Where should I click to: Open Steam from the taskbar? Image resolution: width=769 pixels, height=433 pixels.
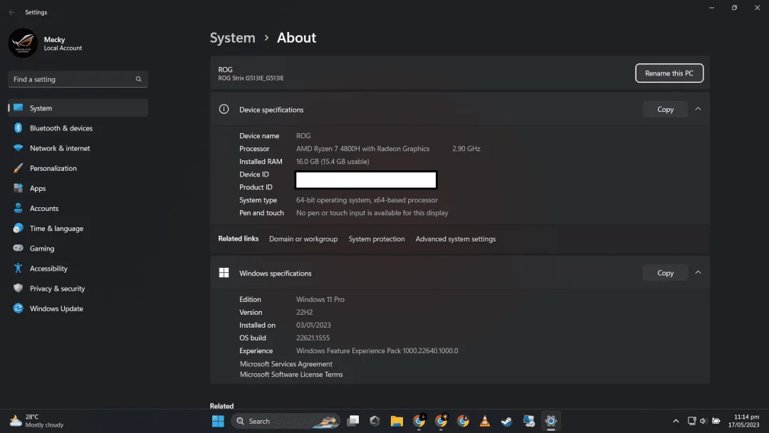click(507, 421)
